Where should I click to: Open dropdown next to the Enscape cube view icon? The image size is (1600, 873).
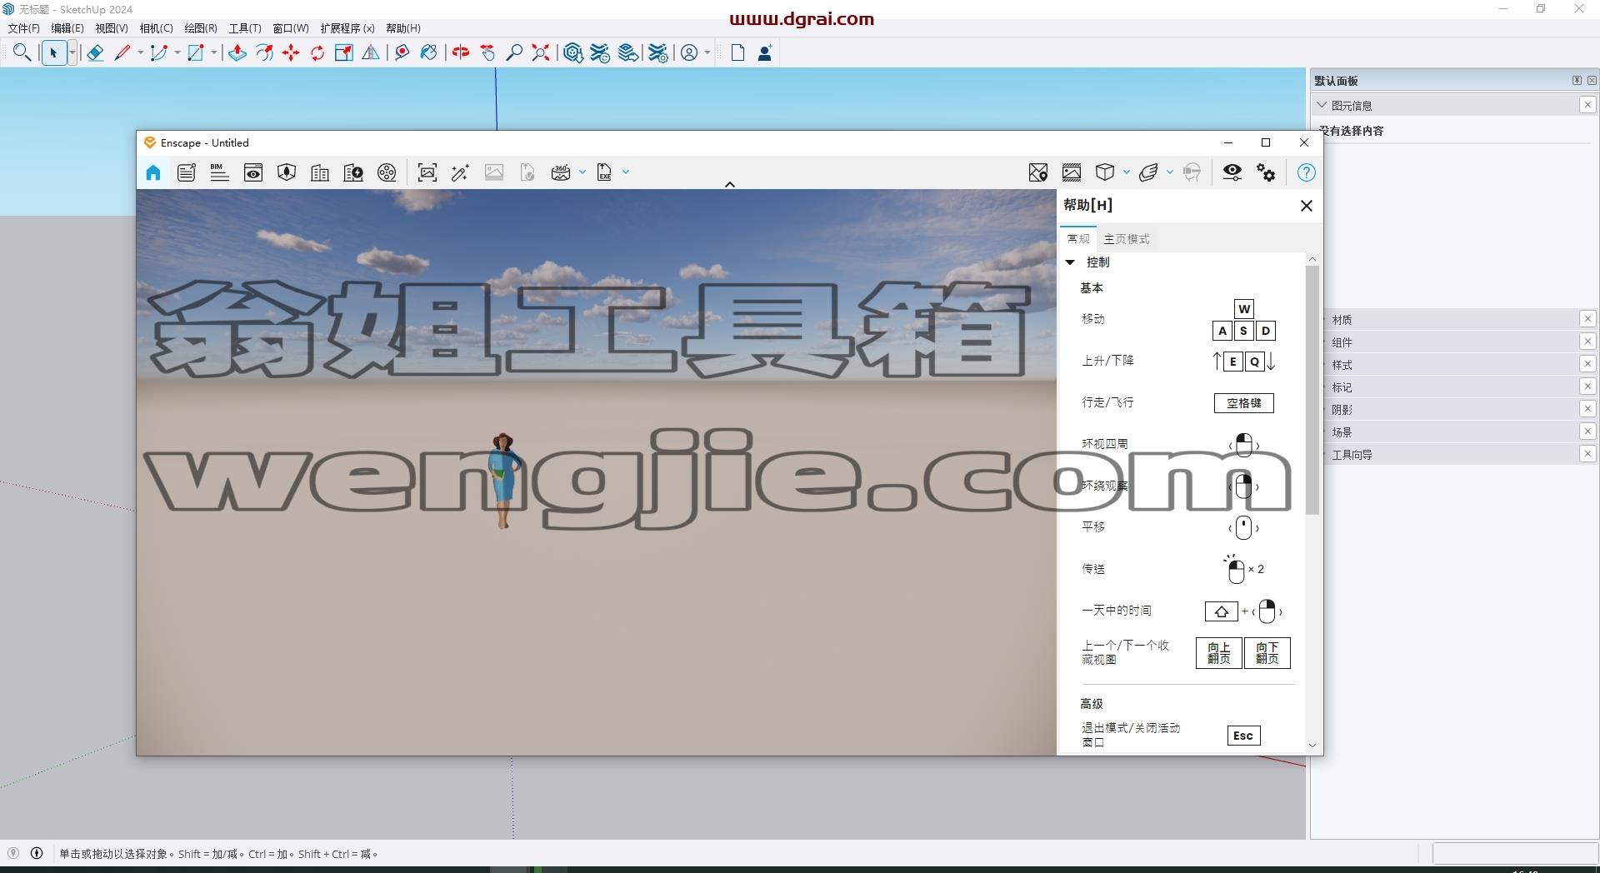pyautogui.click(x=1127, y=172)
